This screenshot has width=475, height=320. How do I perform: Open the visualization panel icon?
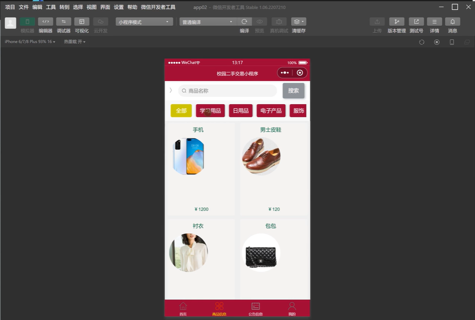[x=82, y=22]
